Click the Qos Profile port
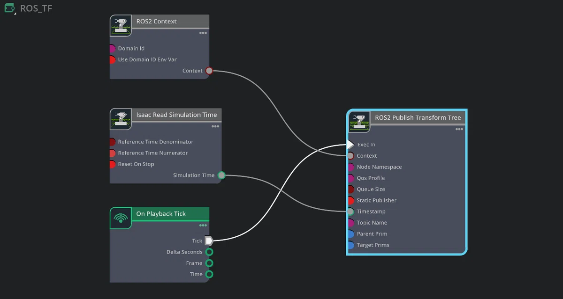 (x=350, y=178)
